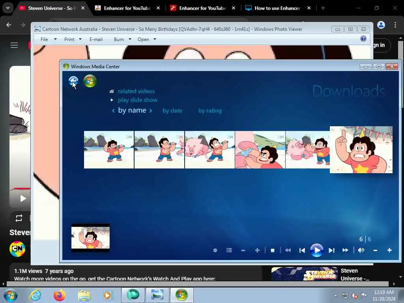Switch to How to use Enhancer tab
This screenshot has width=404, height=303.
point(277,8)
